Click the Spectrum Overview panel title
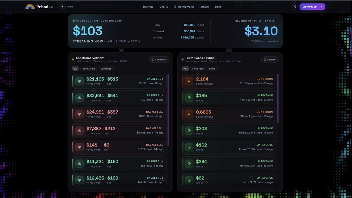Viewport: 352px width, 198px height. point(90,58)
